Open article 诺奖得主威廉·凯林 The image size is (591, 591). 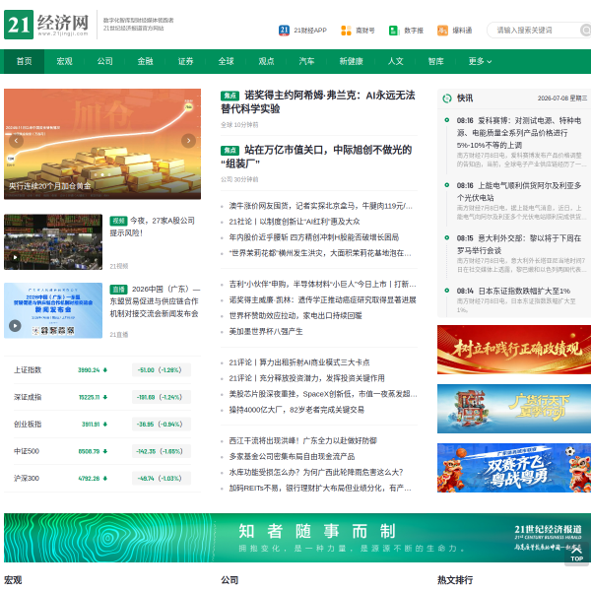pyautogui.click(x=323, y=300)
